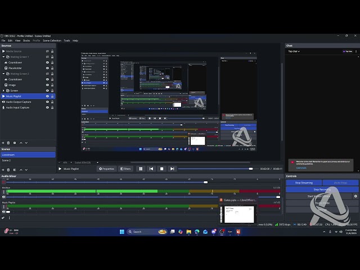
Task: Lock the Audio Input Capture source
Action: tap(52, 107)
